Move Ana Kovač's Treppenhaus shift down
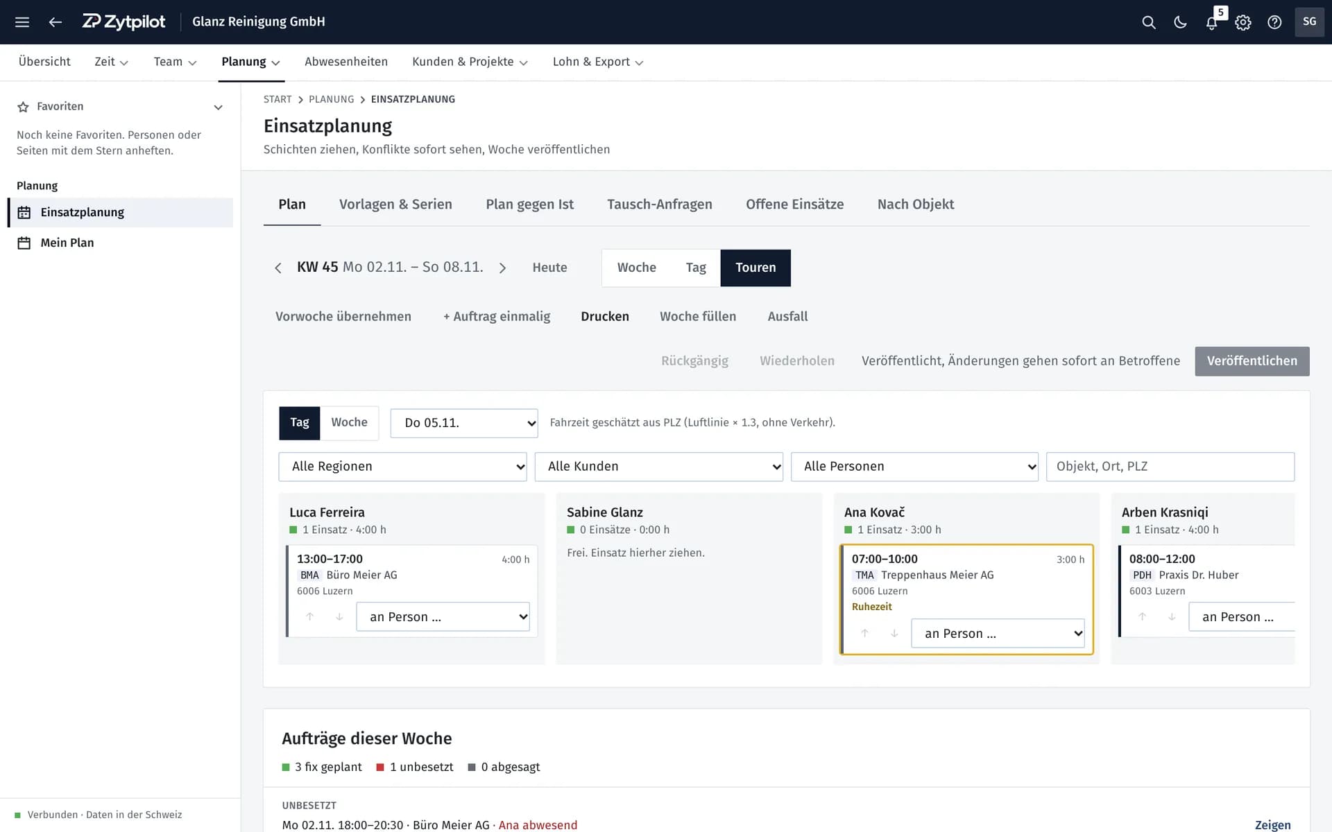 click(894, 633)
